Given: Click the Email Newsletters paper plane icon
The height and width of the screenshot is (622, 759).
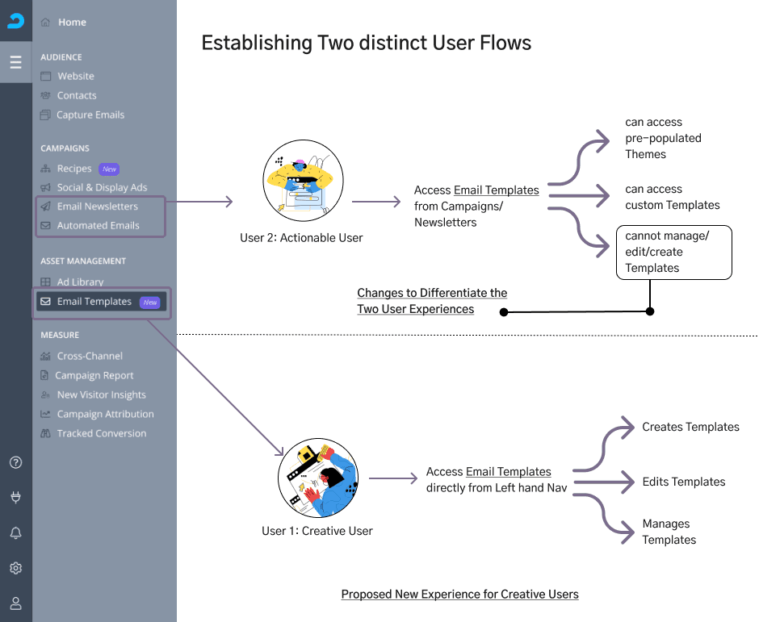Looking at the screenshot, I should 45,207.
